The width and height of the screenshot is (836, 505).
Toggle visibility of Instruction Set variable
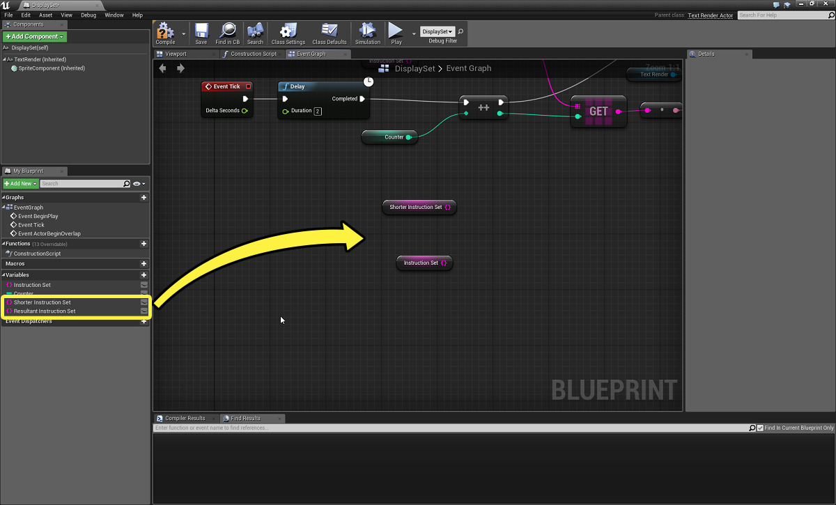click(144, 285)
